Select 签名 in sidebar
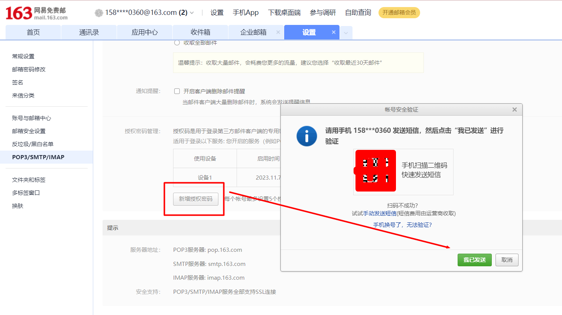Image resolution: width=562 pixels, height=315 pixels. point(17,82)
